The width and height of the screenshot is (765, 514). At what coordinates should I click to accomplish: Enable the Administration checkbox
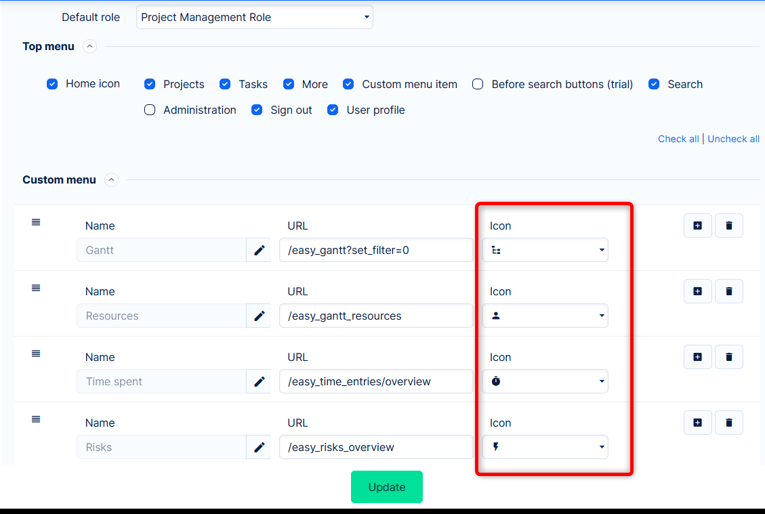point(150,110)
